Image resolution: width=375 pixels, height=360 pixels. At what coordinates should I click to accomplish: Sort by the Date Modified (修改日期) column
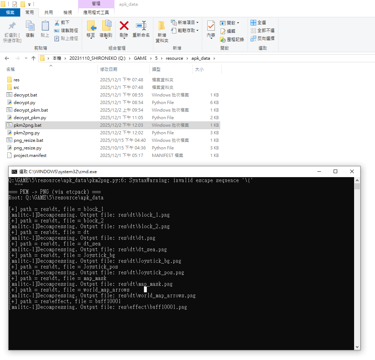[109, 69]
